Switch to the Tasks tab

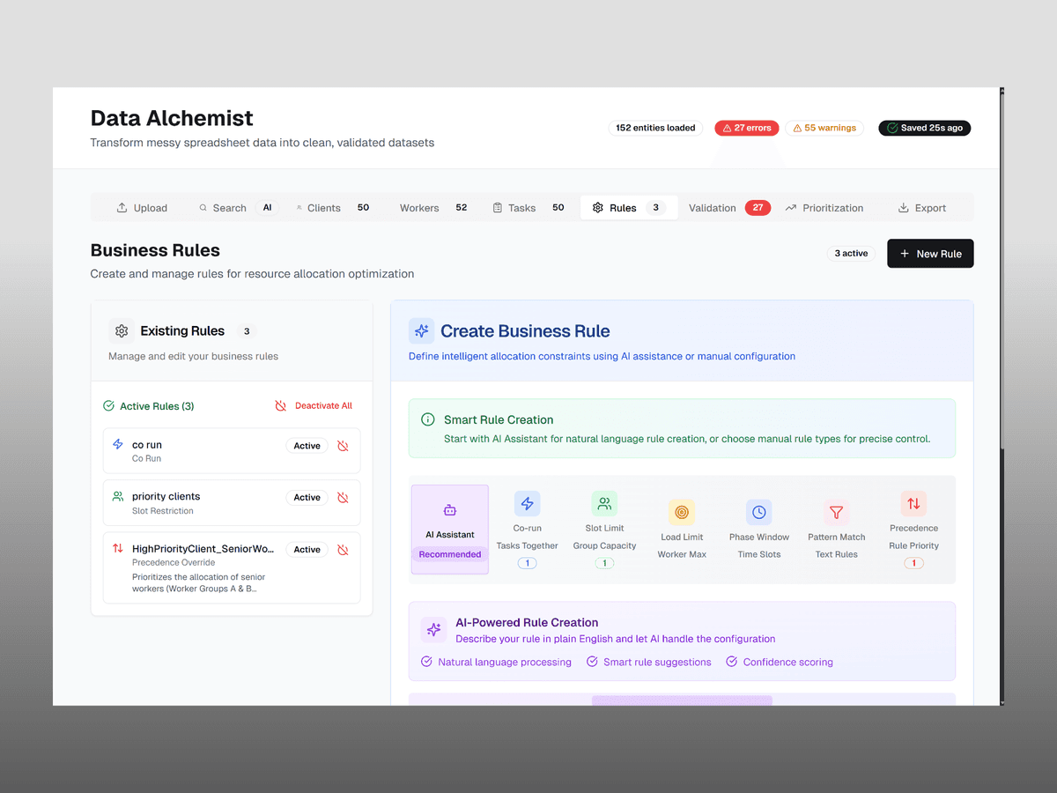pos(528,208)
